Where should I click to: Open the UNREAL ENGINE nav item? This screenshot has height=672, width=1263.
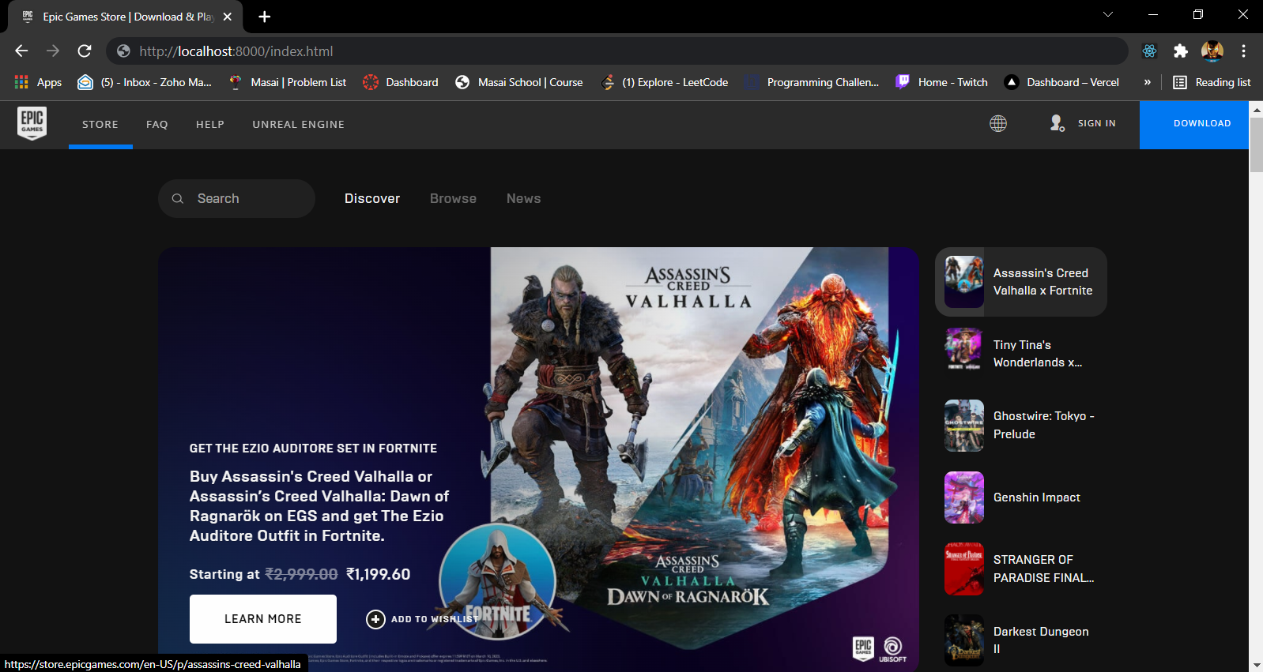tap(299, 124)
